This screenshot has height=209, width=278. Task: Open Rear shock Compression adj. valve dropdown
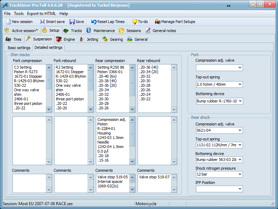[x=240, y=130]
